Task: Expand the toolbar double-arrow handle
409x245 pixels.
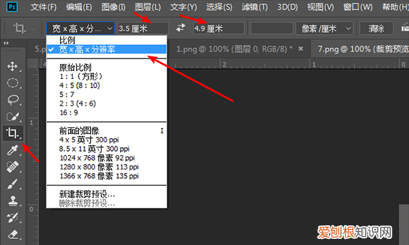Action: [x=6, y=43]
